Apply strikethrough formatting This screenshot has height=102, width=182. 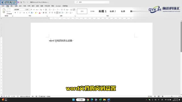pos(24,13)
